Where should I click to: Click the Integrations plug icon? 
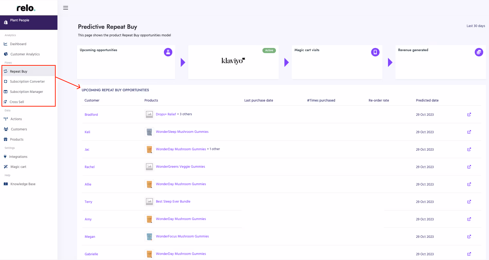pos(5,157)
